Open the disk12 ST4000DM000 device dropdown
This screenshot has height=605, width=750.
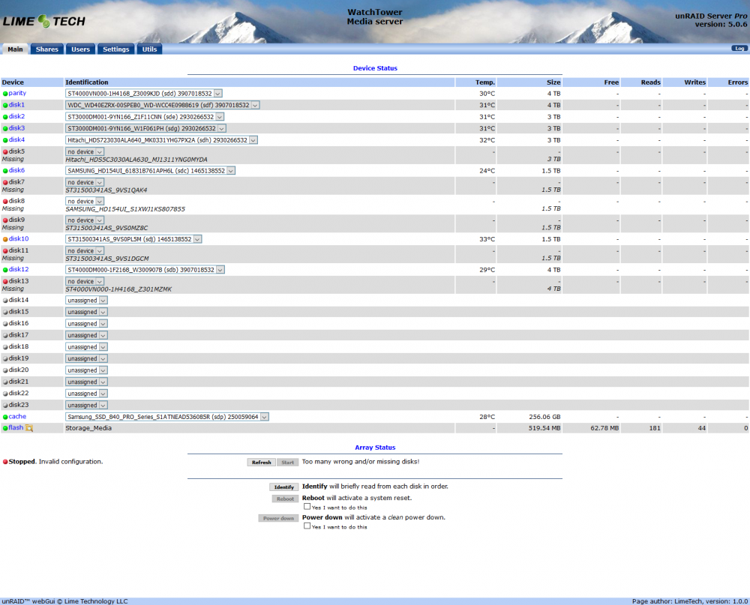(x=145, y=270)
